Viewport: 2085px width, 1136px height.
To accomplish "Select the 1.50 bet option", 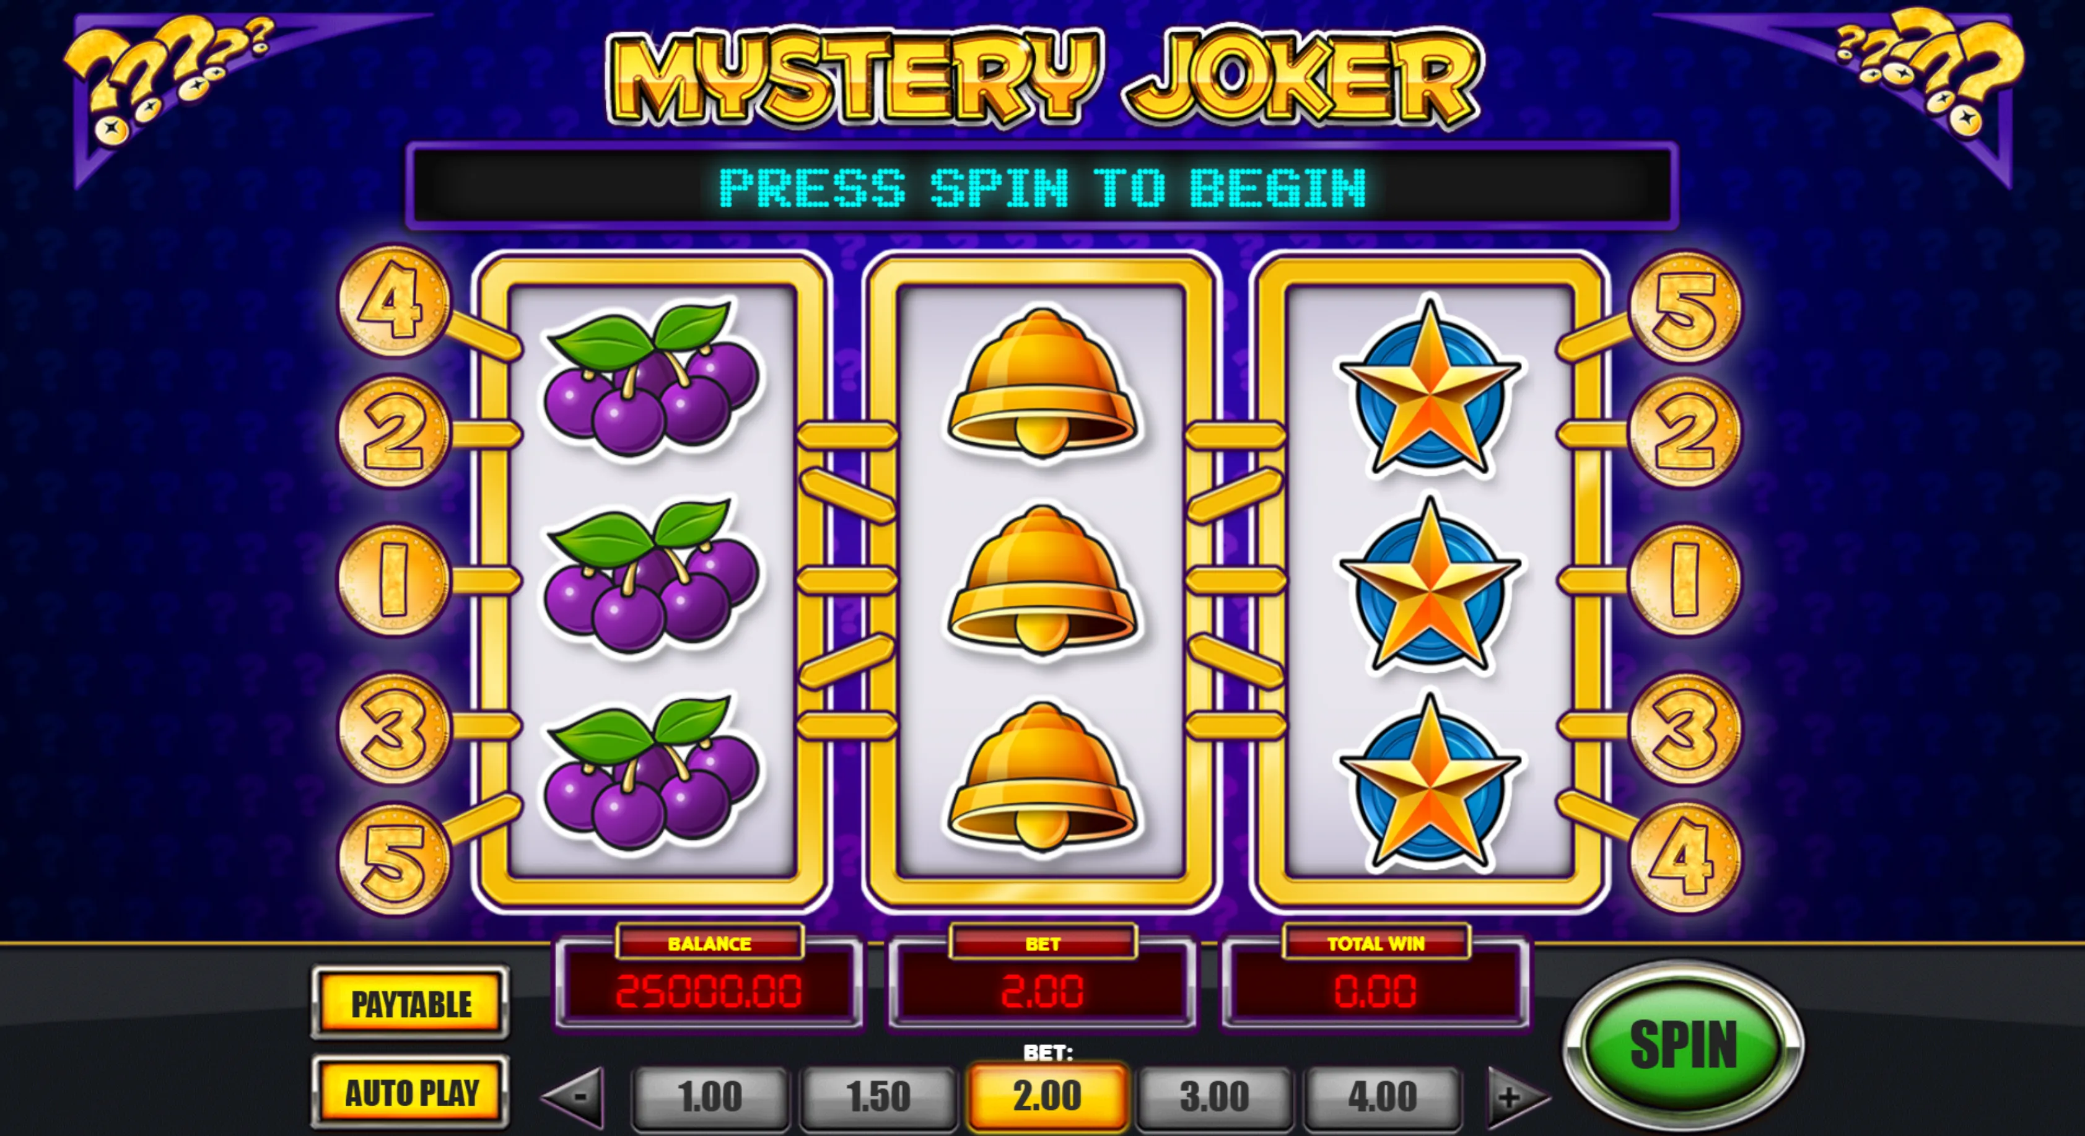I will [x=878, y=1097].
